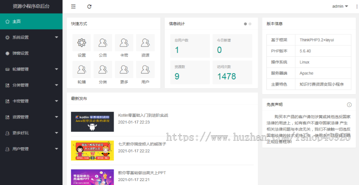This screenshot has width=359, height=185.
Task: Switch to first 信息统计 carousel dot
Action: [245, 24]
